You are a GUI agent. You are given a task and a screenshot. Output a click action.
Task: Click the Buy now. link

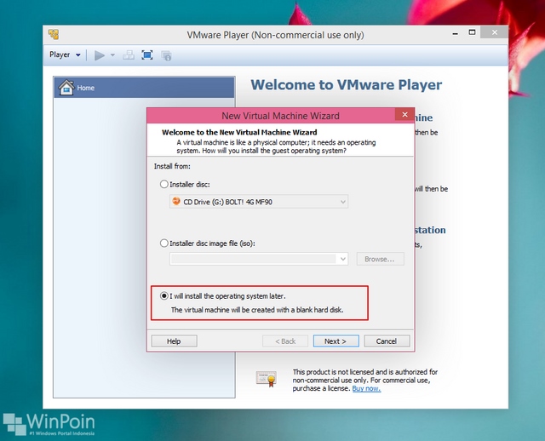coord(366,388)
